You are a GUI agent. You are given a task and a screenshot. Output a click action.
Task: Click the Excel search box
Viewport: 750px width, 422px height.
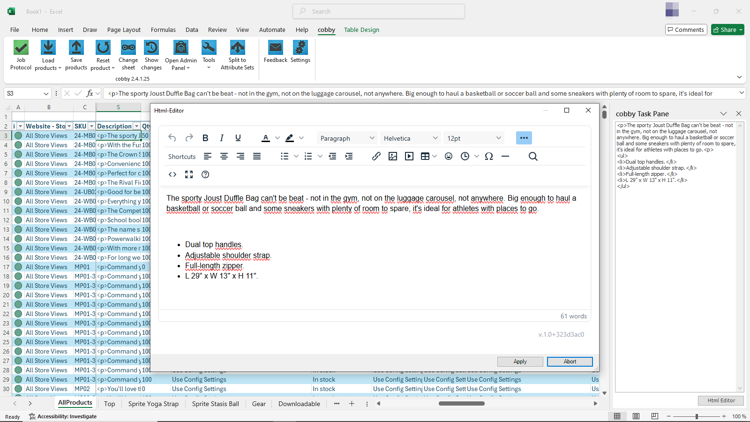coord(379,11)
